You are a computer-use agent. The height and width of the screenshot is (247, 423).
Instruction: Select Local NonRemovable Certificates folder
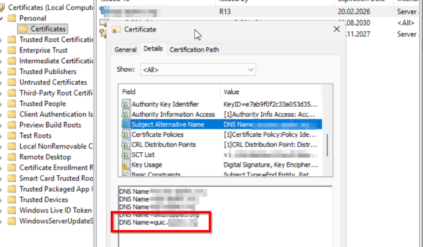tap(56, 146)
